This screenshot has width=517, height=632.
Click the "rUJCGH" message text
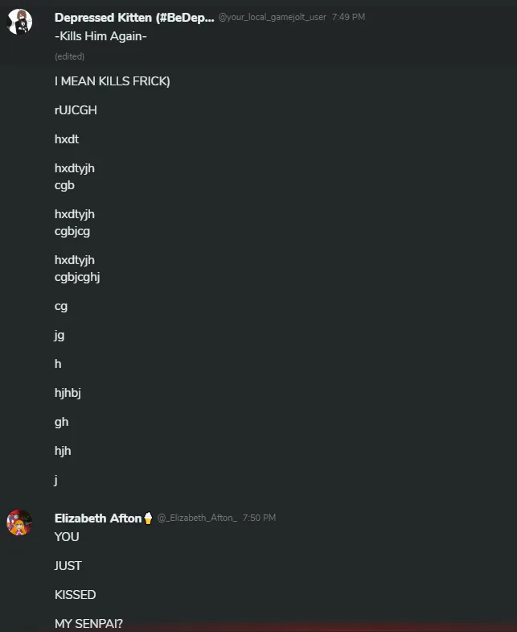76,110
